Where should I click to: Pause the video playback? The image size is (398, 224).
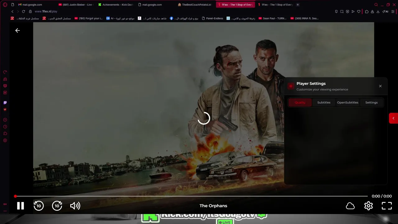tap(21, 206)
